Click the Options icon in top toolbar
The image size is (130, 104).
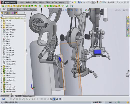pyautogui.click(x=103, y=2)
